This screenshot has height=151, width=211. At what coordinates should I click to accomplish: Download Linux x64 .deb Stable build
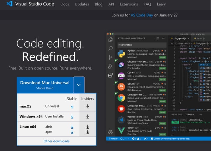[72, 127]
